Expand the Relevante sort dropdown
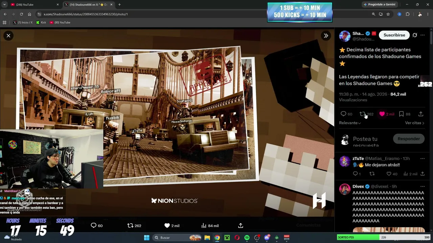The image size is (433, 243). click(350, 123)
